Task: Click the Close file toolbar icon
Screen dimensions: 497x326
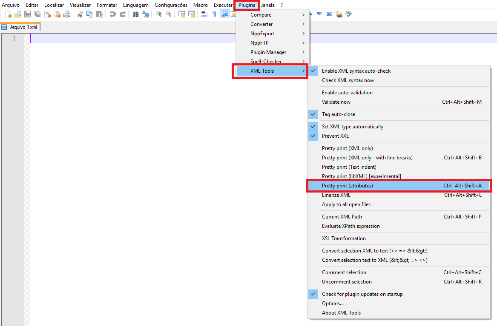Action: point(47,14)
